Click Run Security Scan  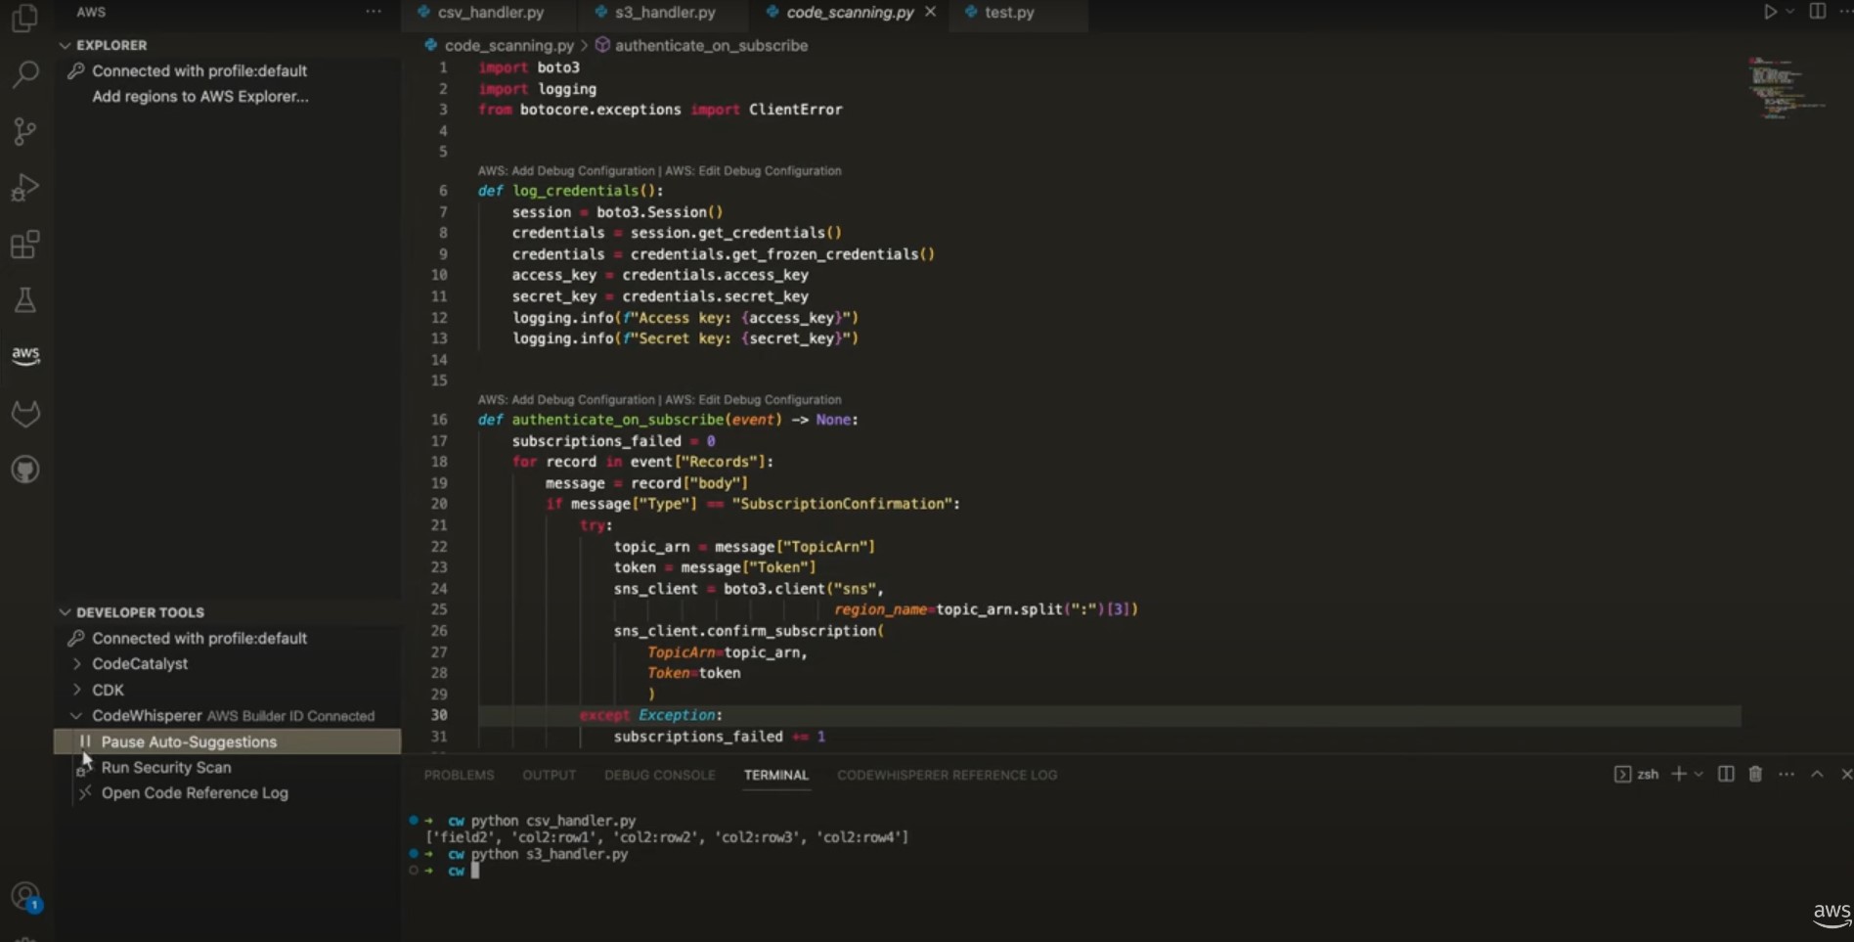[166, 767]
